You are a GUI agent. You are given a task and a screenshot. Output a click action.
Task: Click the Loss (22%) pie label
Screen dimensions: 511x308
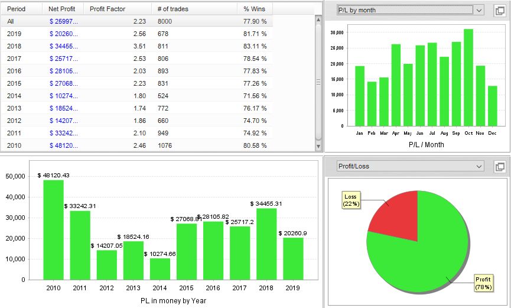point(351,200)
